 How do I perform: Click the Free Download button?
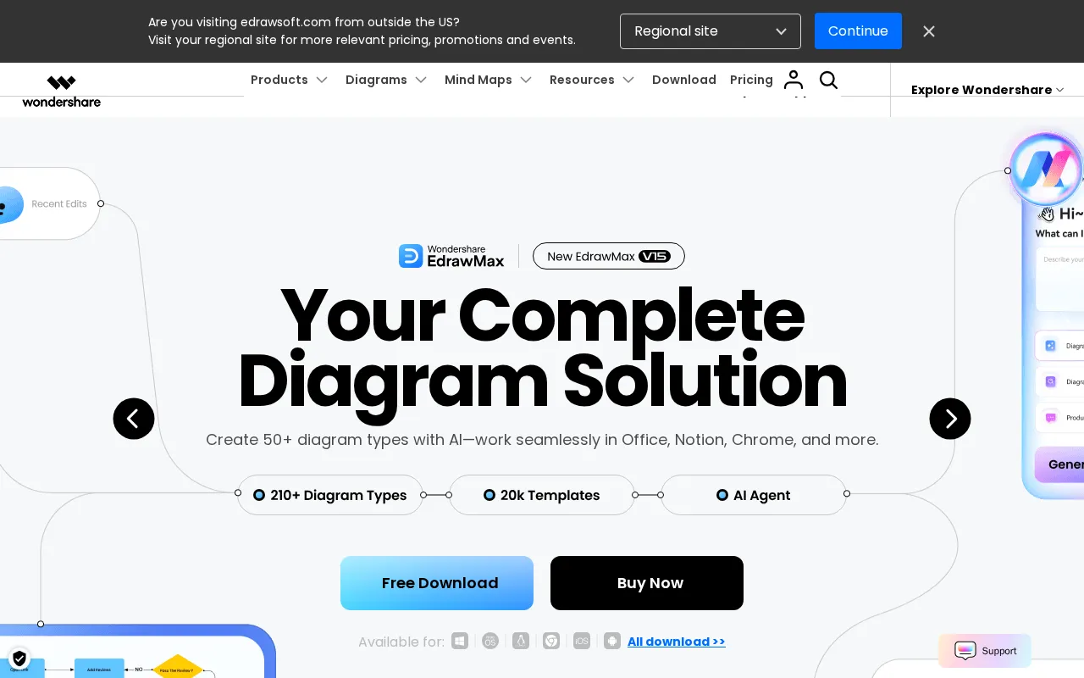437,583
